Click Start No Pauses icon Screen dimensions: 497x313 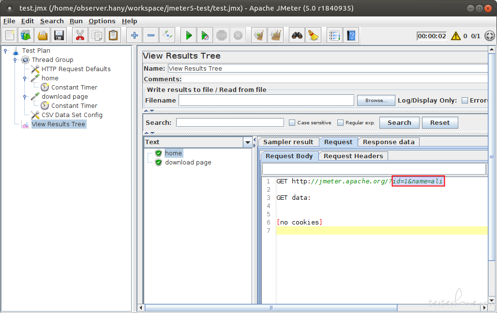[x=205, y=35]
